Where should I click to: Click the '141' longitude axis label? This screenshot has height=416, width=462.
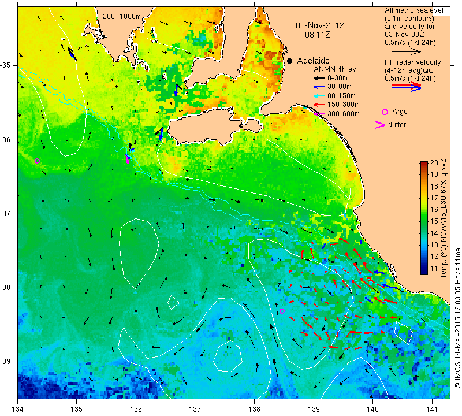(x=432, y=410)
